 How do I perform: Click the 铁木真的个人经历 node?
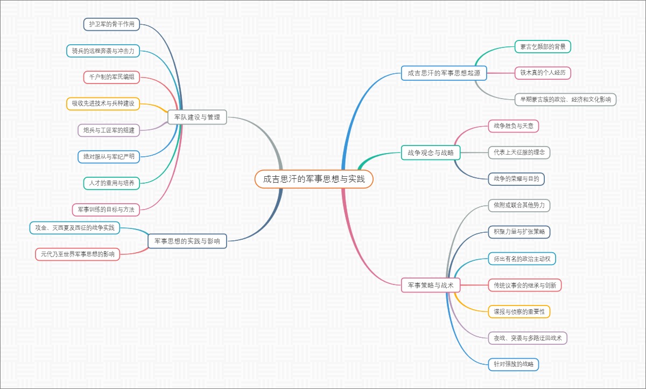542,73
